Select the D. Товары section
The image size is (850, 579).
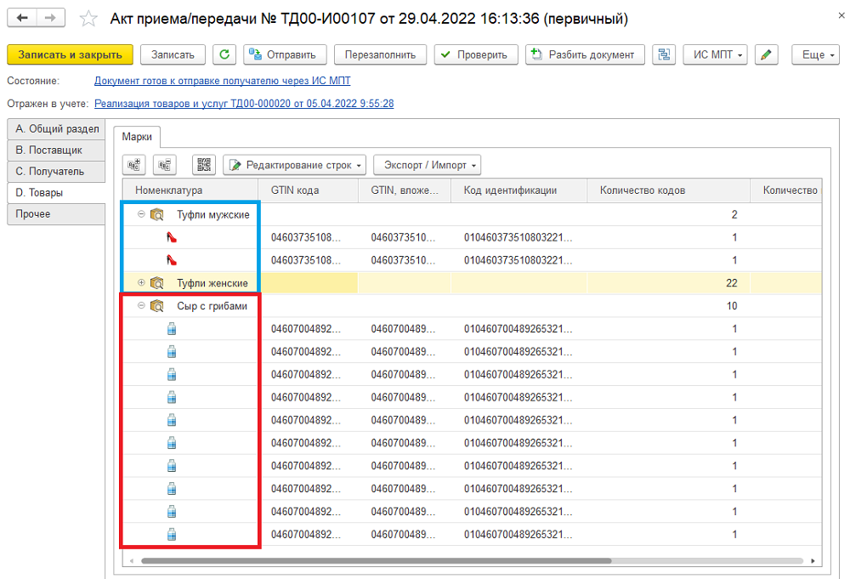(56, 192)
